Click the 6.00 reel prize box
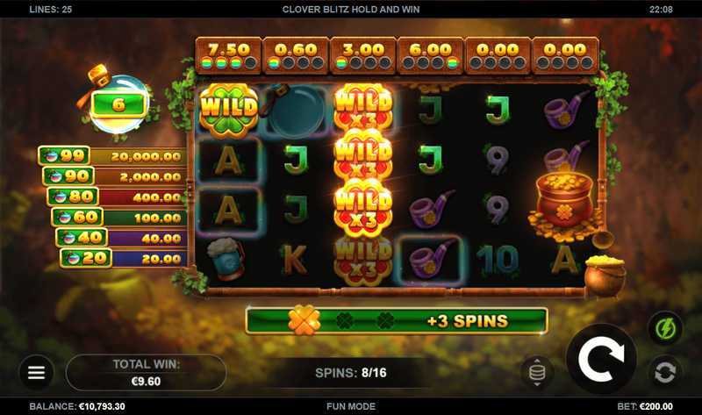Viewport: 702px width, 415px height. (x=430, y=55)
